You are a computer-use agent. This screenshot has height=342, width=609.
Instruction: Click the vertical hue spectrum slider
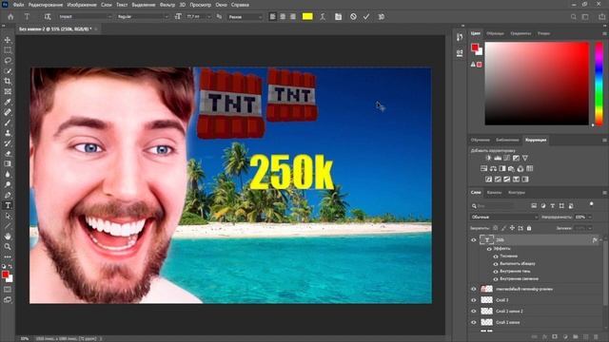point(599,84)
